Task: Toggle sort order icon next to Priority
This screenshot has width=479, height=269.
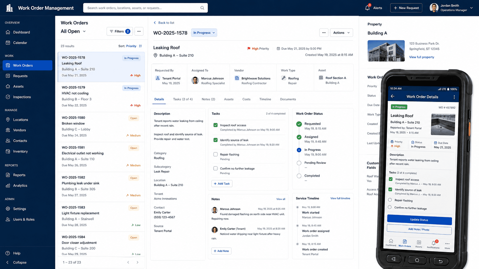Action: tap(140, 46)
